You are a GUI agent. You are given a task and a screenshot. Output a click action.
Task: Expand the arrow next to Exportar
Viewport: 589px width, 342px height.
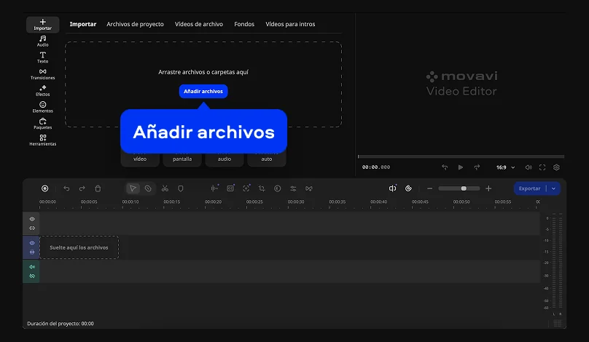click(x=554, y=188)
